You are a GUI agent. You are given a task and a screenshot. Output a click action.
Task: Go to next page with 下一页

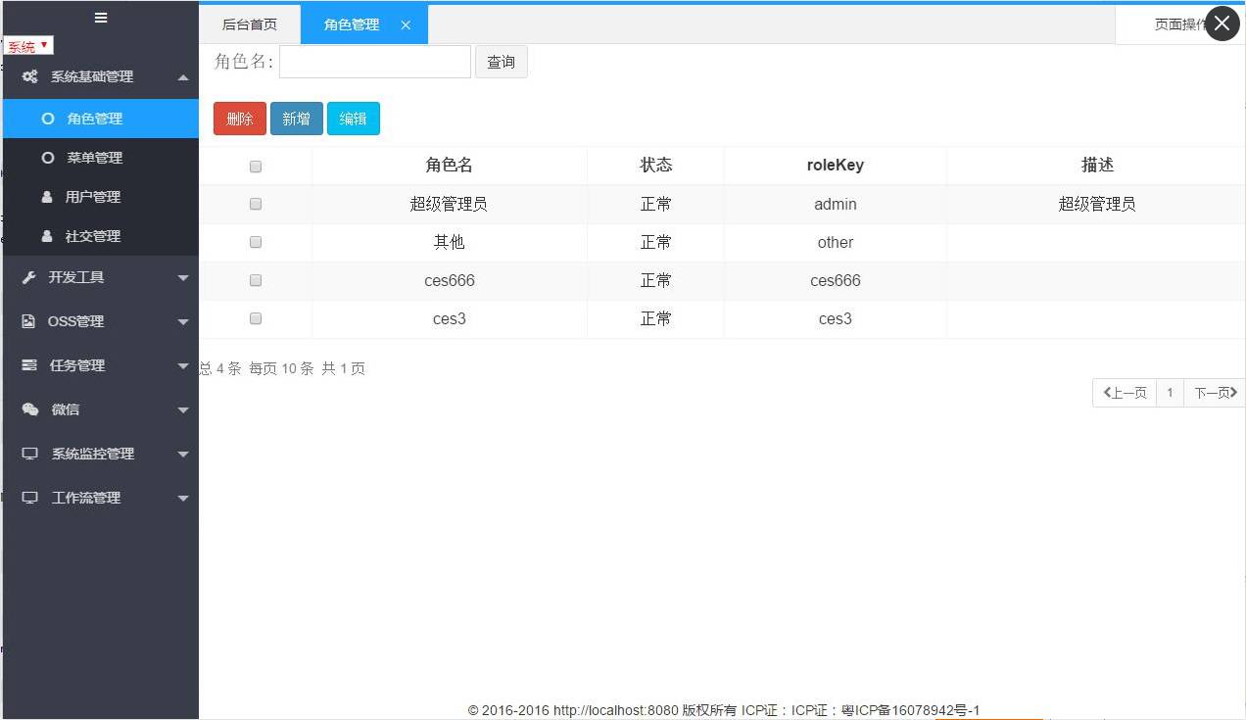1215,393
